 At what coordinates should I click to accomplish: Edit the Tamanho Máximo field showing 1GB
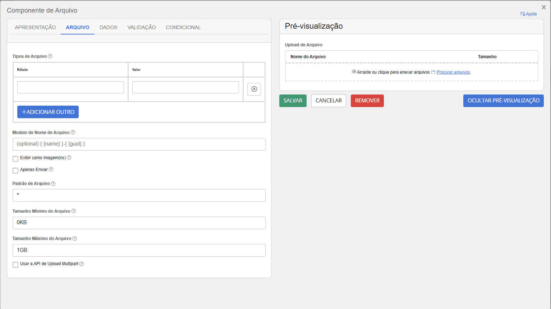139,250
